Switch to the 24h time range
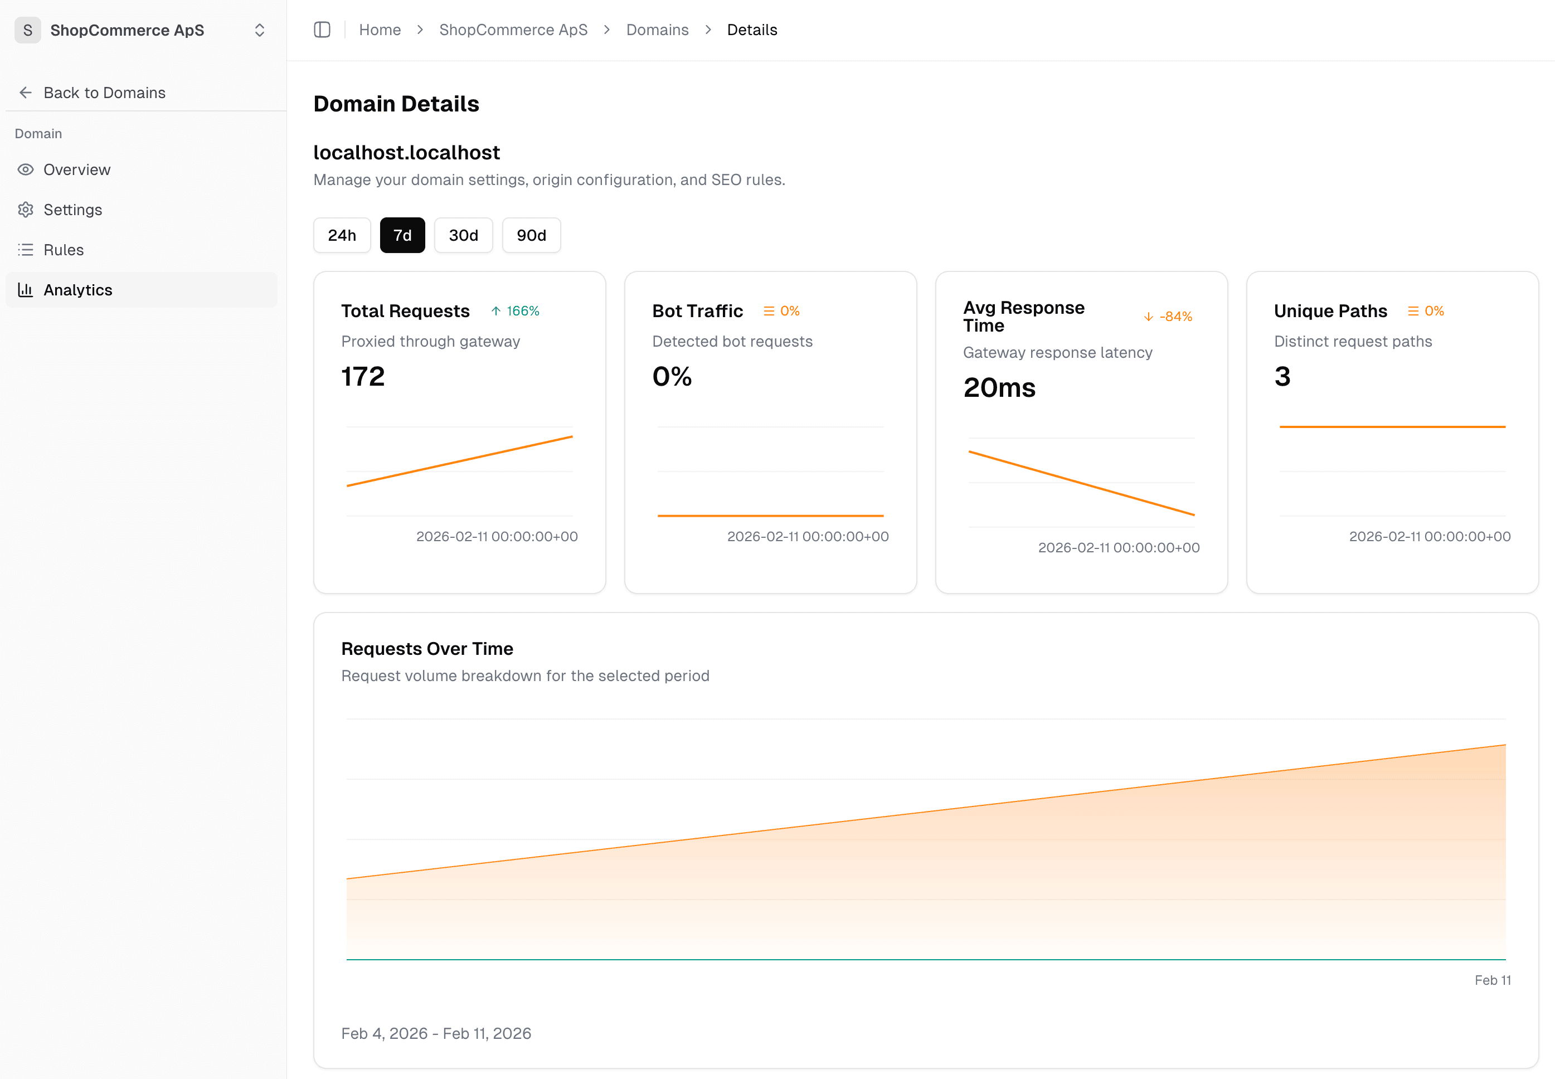1555x1079 pixels. (342, 235)
